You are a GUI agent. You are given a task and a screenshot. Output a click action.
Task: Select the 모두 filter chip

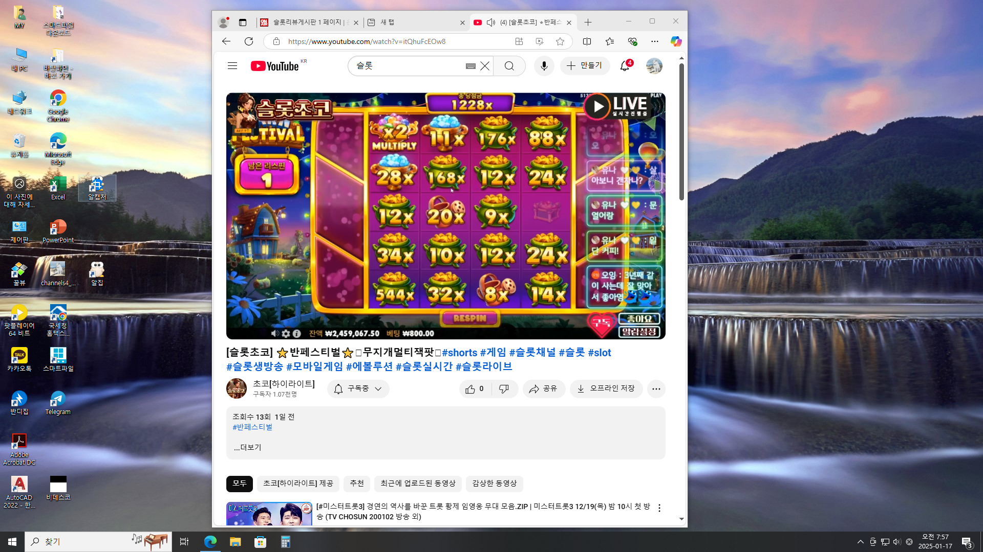240,484
